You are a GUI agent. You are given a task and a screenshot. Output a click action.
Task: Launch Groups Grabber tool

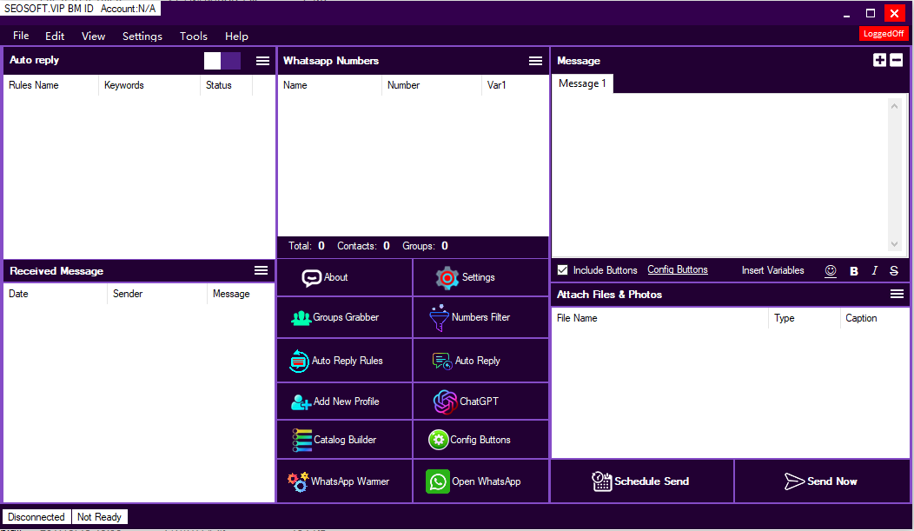coord(345,318)
